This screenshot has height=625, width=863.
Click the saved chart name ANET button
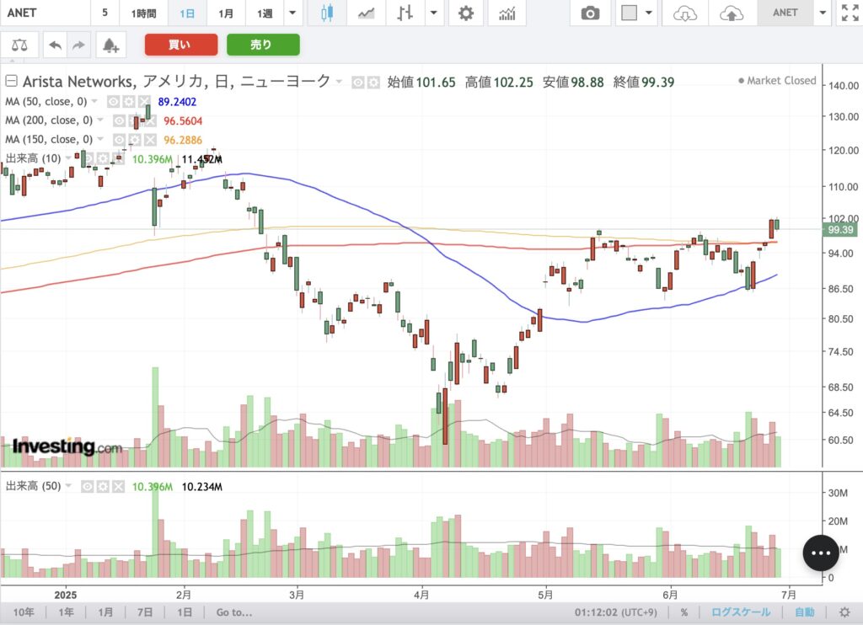[785, 13]
